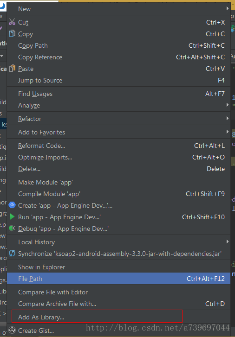Expand the New submenu arrow
Viewport: 235px width, 337px height.
coord(228,8)
